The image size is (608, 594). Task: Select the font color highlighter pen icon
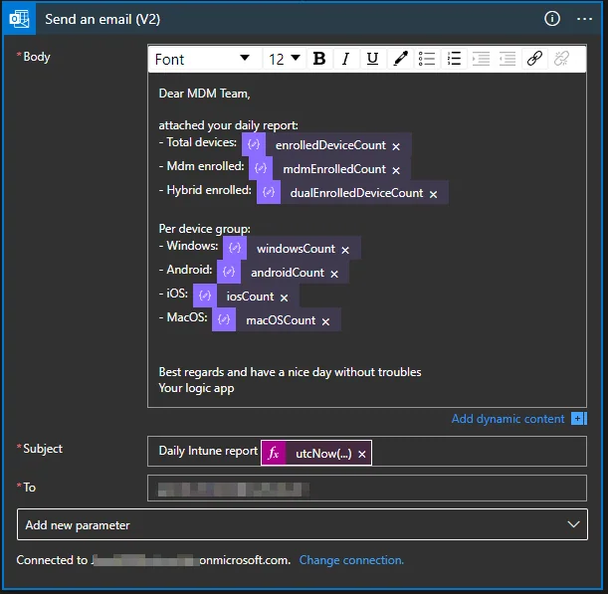point(400,59)
